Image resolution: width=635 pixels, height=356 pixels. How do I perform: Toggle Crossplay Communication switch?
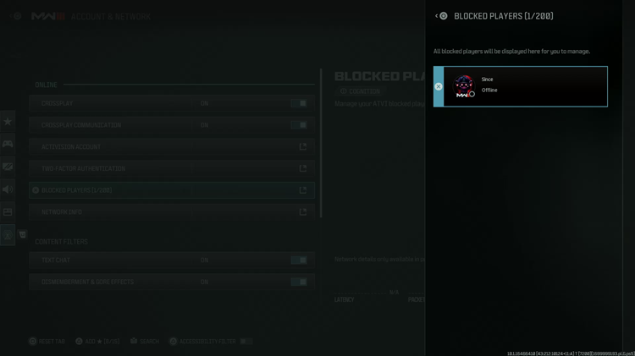pos(299,125)
